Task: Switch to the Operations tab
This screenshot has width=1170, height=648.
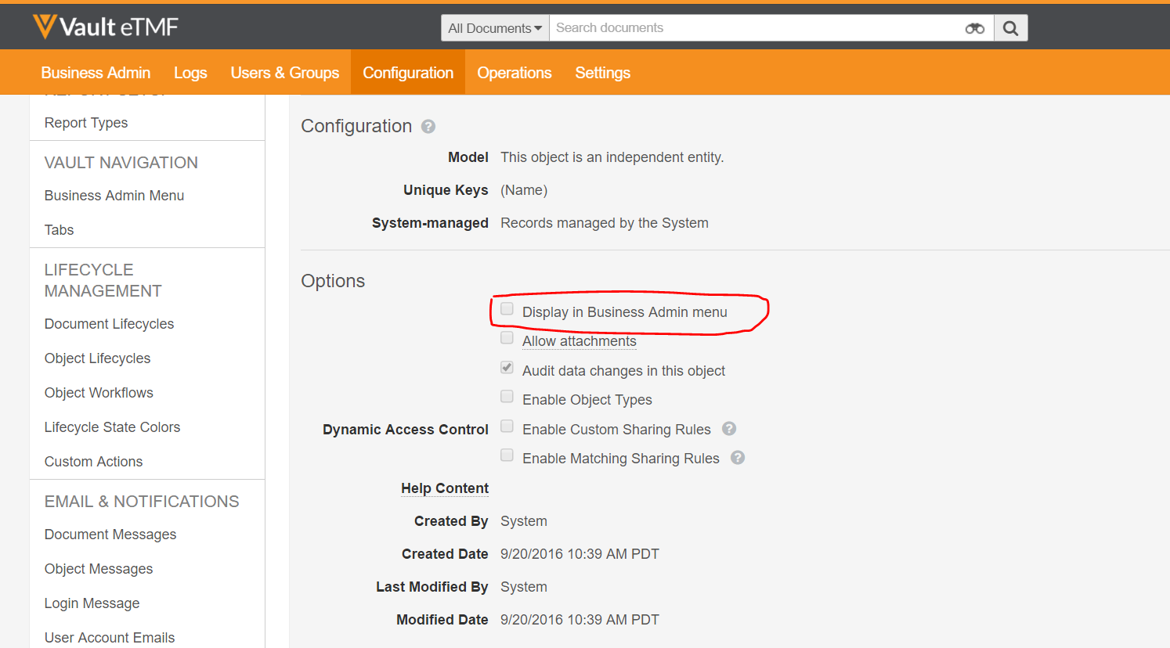Action: (x=514, y=73)
